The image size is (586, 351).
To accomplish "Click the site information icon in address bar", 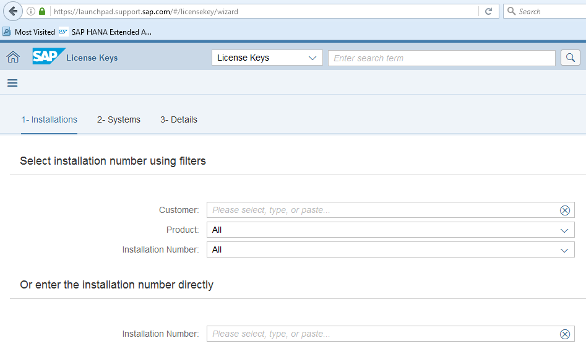I will click(x=31, y=11).
